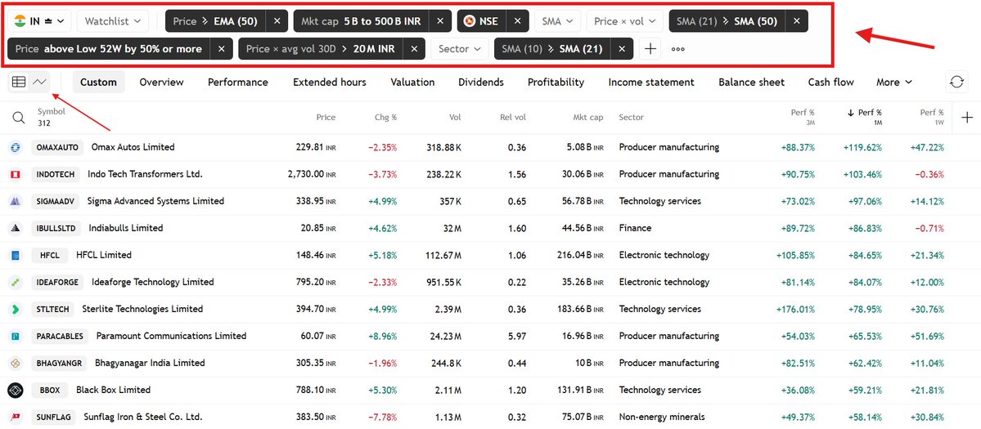Remove the SMA (10) > SMA (21) filter

621,49
